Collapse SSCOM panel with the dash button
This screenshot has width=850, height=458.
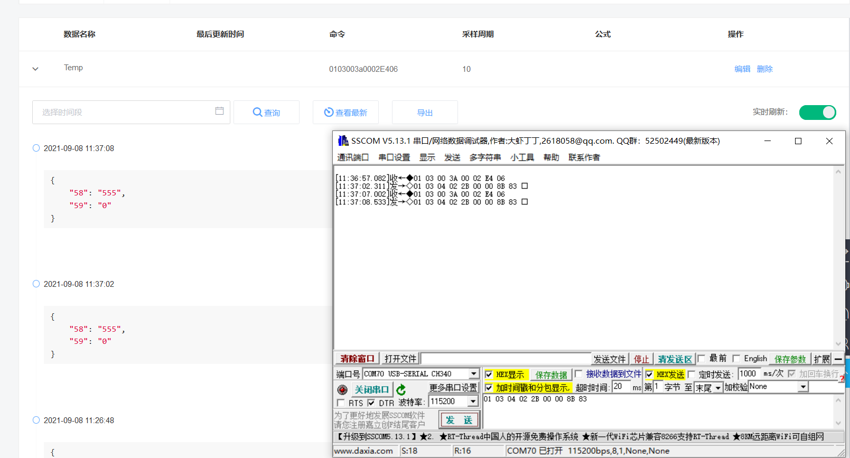pyautogui.click(x=838, y=359)
